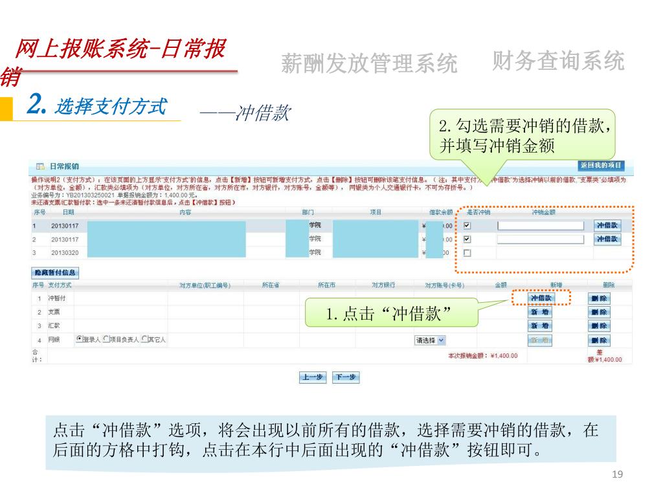
Task: Click the 是否冲销 column header
Action: (478, 212)
